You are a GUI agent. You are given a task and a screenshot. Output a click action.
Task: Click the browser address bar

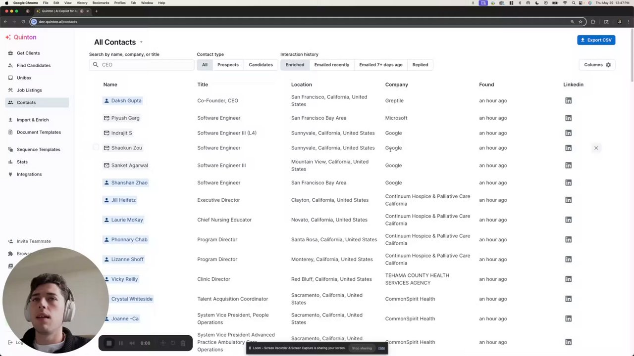click(x=302, y=22)
